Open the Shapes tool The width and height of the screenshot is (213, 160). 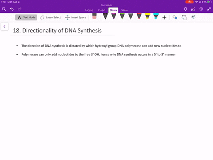click(175, 17)
